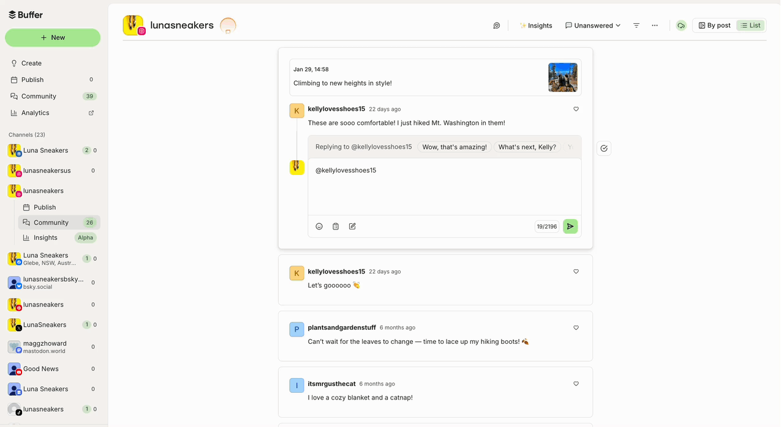The width and height of the screenshot is (781, 427).
Task: Send the reply with green arrow button
Action: click(570, 226)
